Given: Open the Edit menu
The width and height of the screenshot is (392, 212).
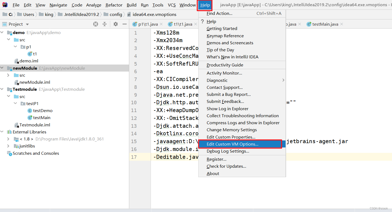Looking at the screenshot, I should (x=27, y=5).
